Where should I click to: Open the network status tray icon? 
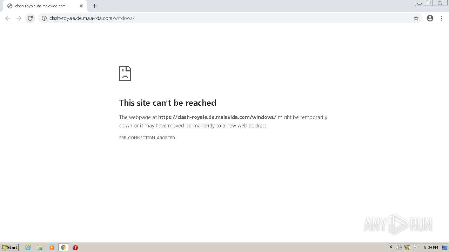pos(407,247)
